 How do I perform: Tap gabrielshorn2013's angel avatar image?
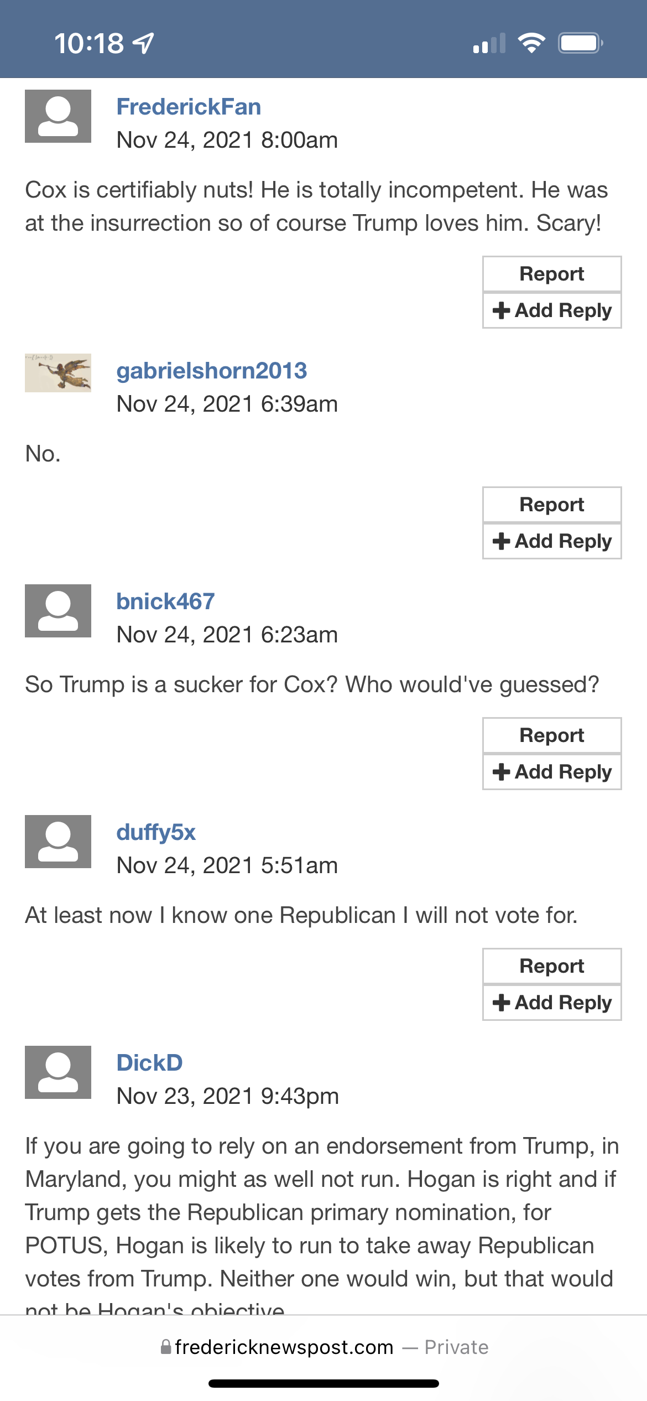click(58, 373)
